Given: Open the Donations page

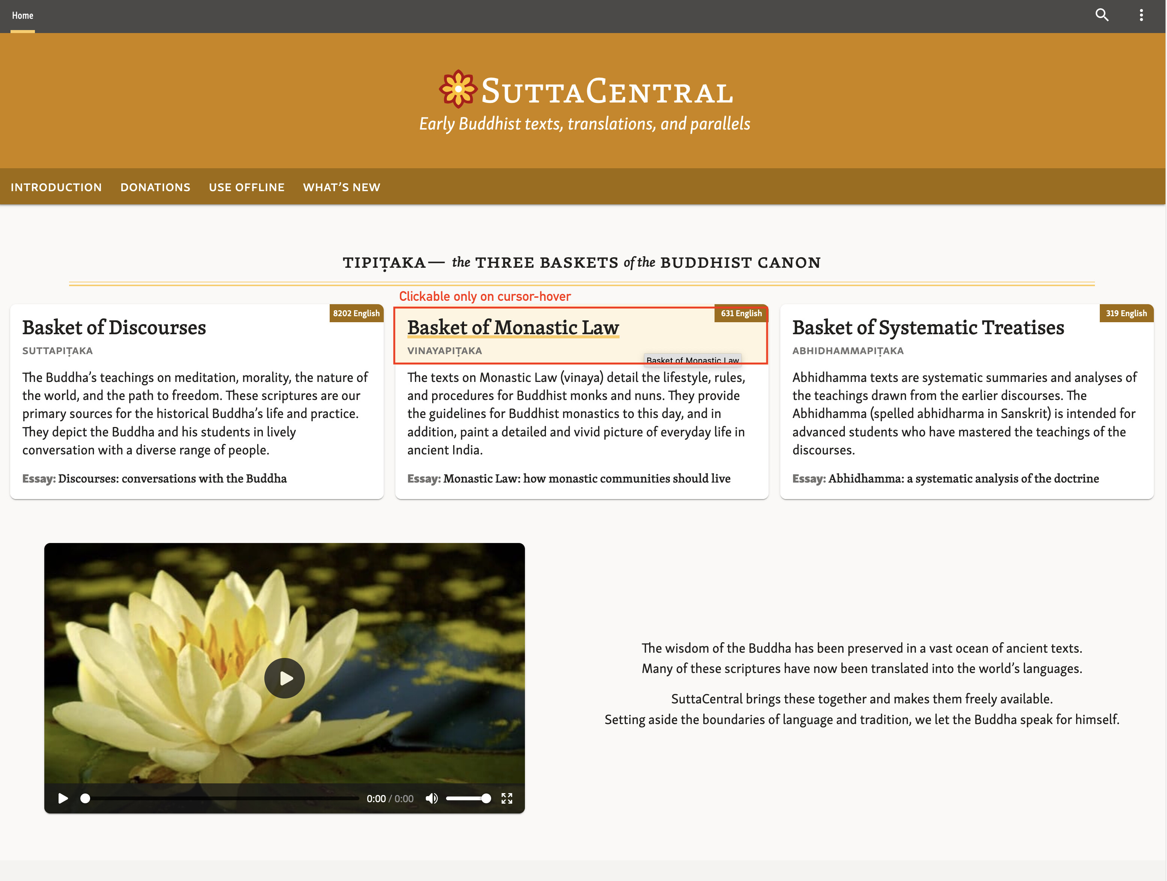Looking at the screenshot, I should (x=155, y=187).
